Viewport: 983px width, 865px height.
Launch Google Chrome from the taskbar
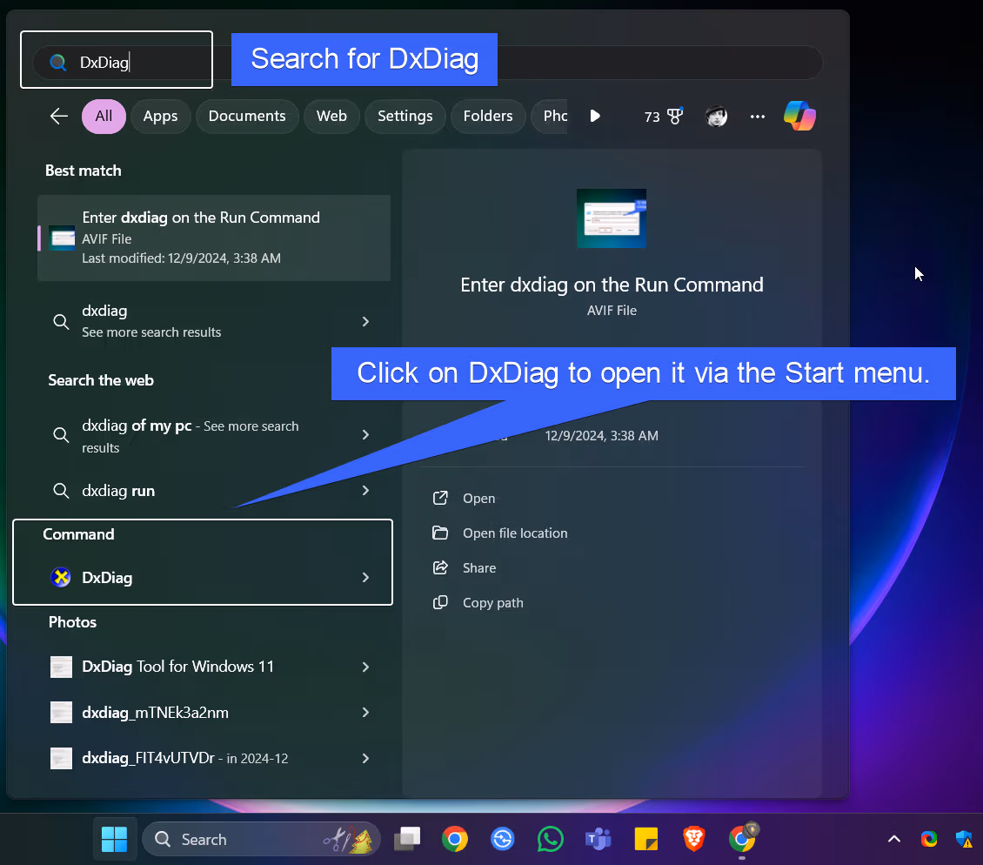(454, 839)
